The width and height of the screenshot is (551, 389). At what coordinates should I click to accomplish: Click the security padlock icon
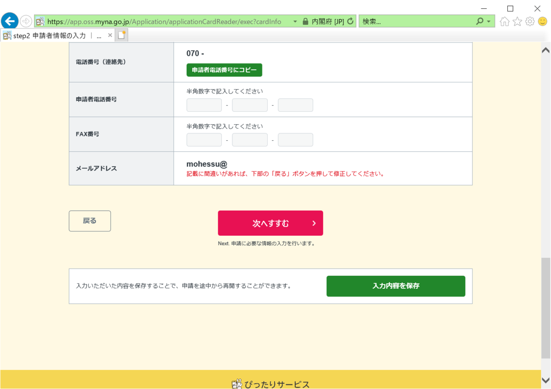[x=305, y=22]
